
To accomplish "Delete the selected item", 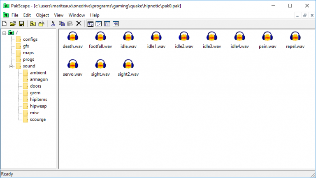I will 79,24.
